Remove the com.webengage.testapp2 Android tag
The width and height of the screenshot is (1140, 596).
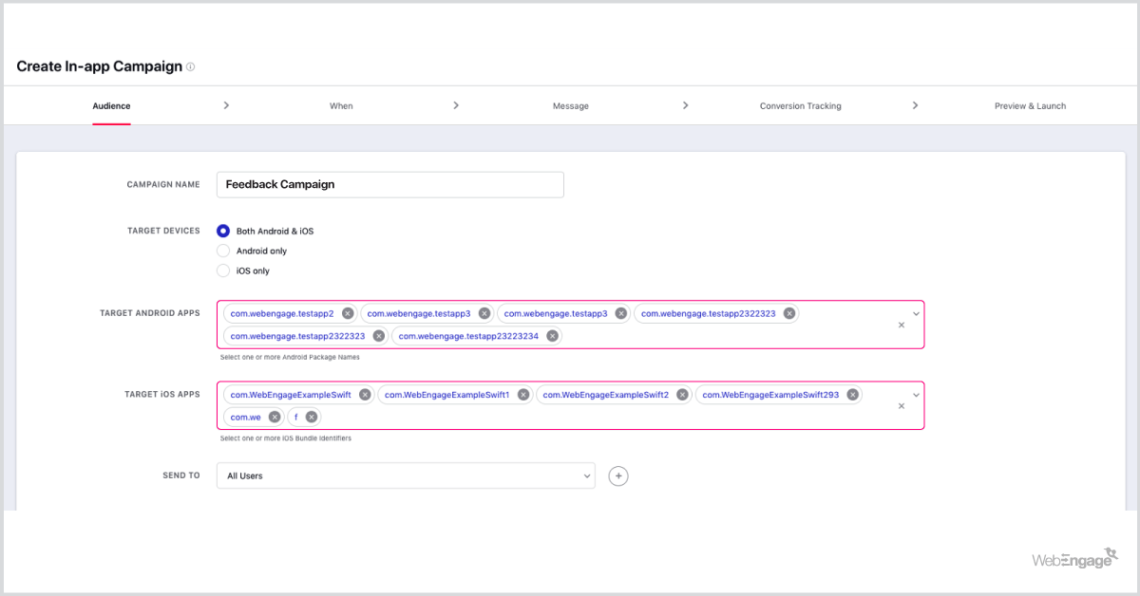tap(348, 313)
